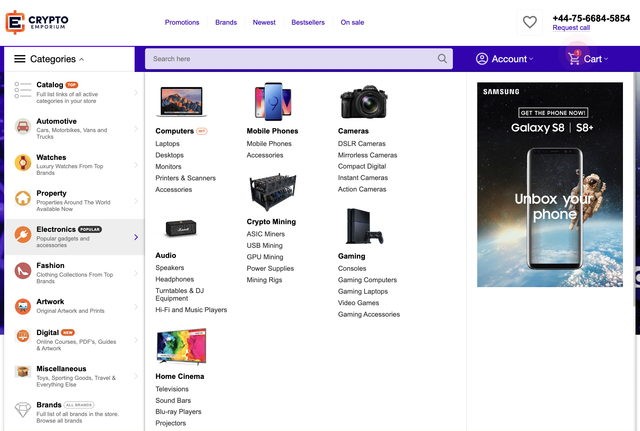Open the Mirrorless Cameras link
Image resolution: width=640 pixels, height=431 pixels.
[x=368, y=155]
